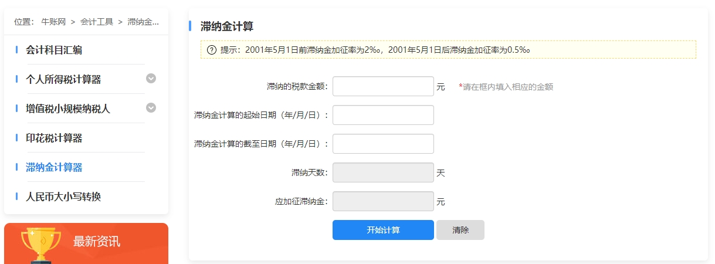Viewport: 715px width, 264px height.
Task: Select 增值税小规模纳税人 in sidebar
Action: tap(68, 109)
